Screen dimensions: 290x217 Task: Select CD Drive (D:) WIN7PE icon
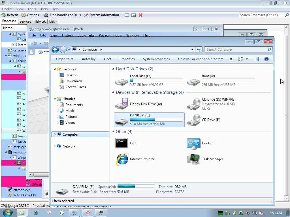pos(193,104)
